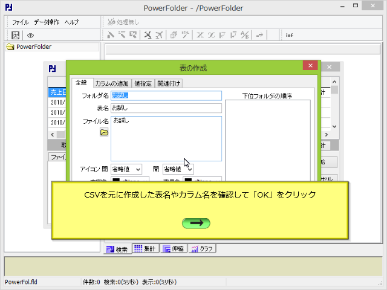Close the background dialog with the grey X
This screenshot has height=290, width=387.
(x=329, y=67)
